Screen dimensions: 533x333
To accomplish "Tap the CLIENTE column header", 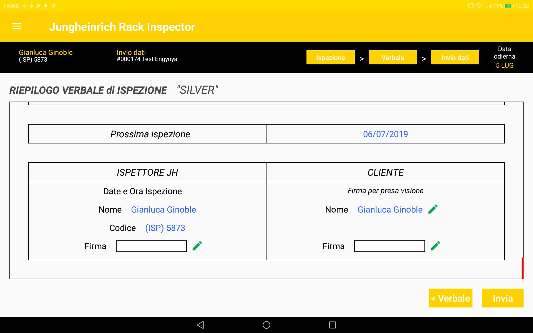I will (386, 172).
